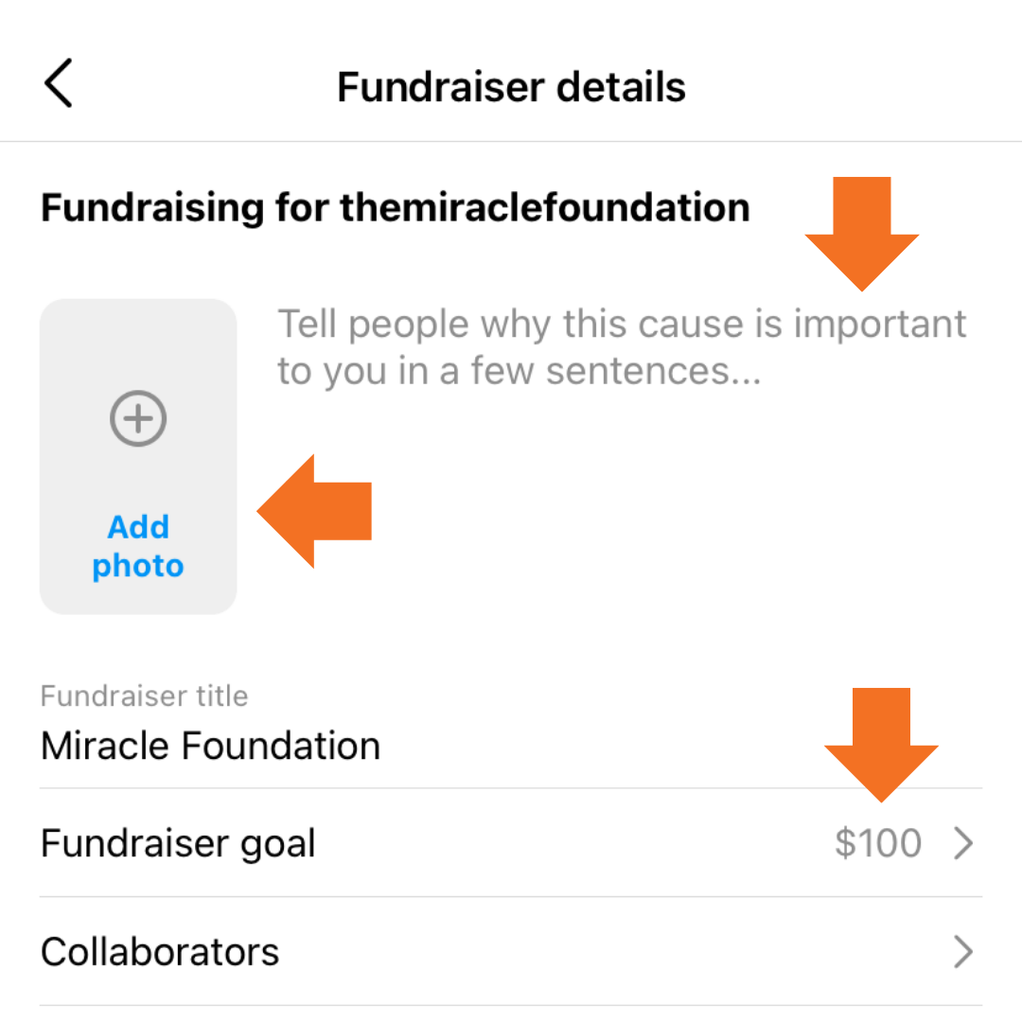Open the "Fundraiser goal" label row
Screen dimensions: 1022x1022
(178, 843)
